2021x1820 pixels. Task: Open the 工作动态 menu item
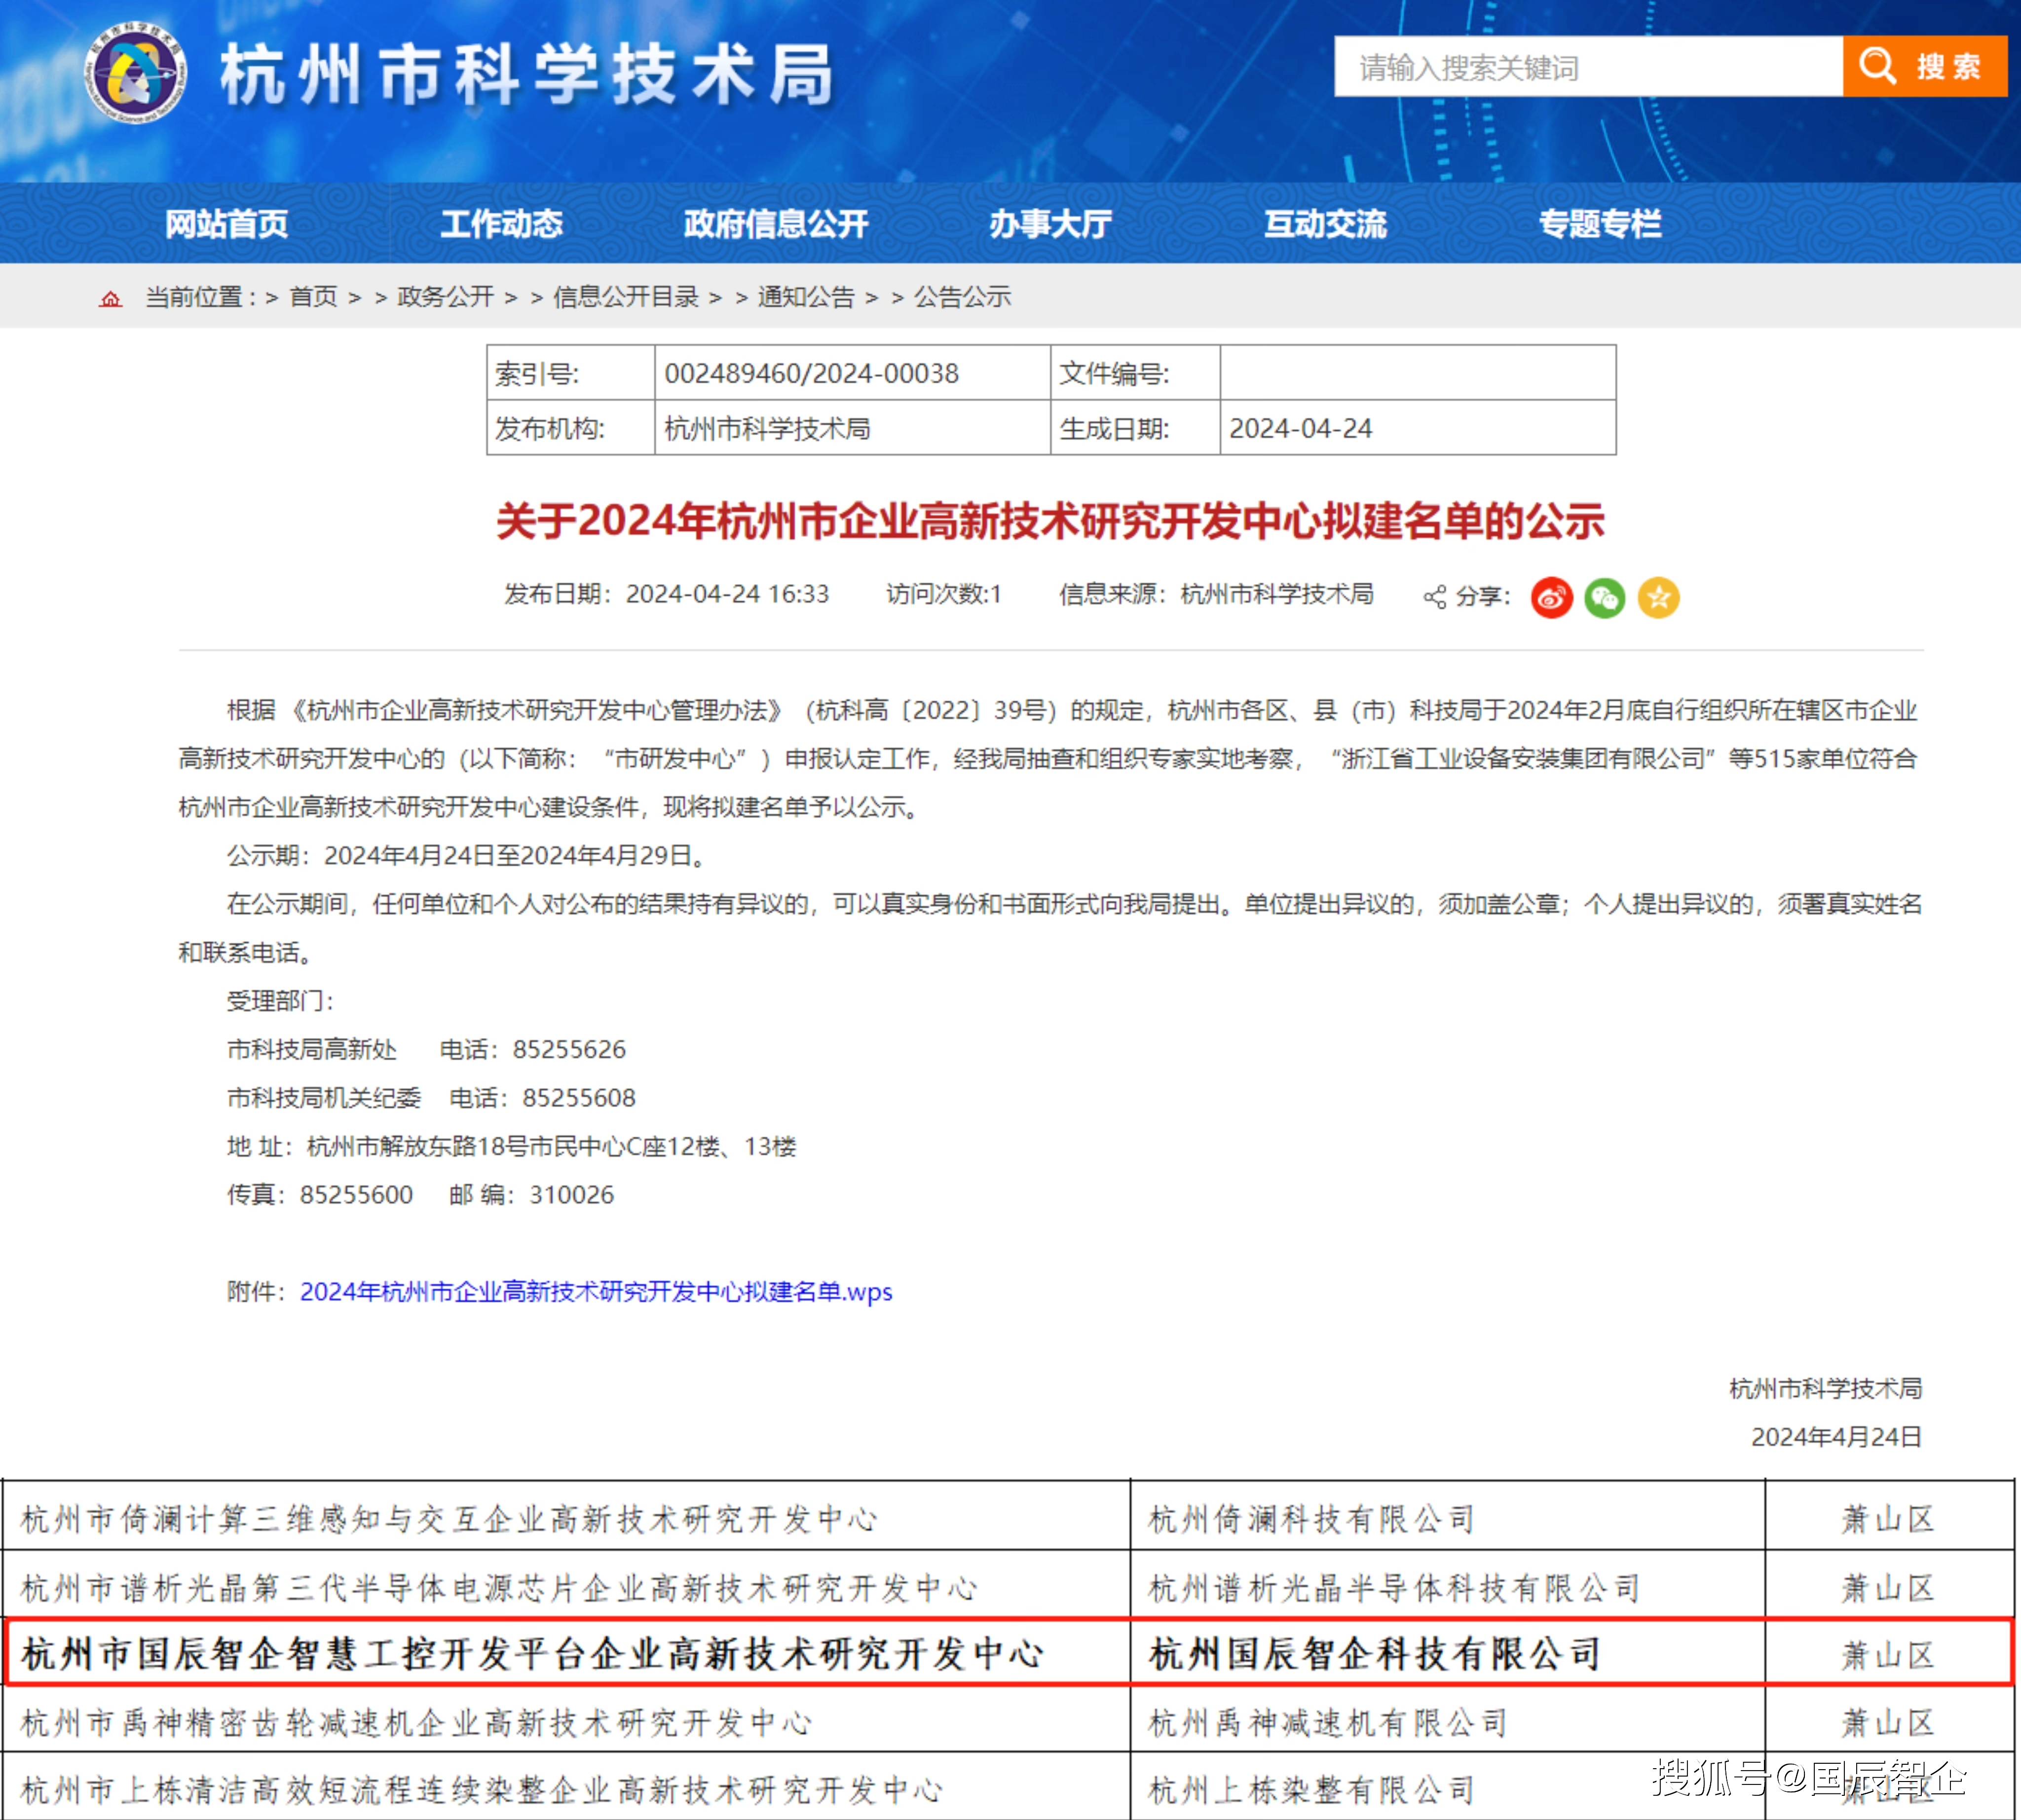coord(501,224)
